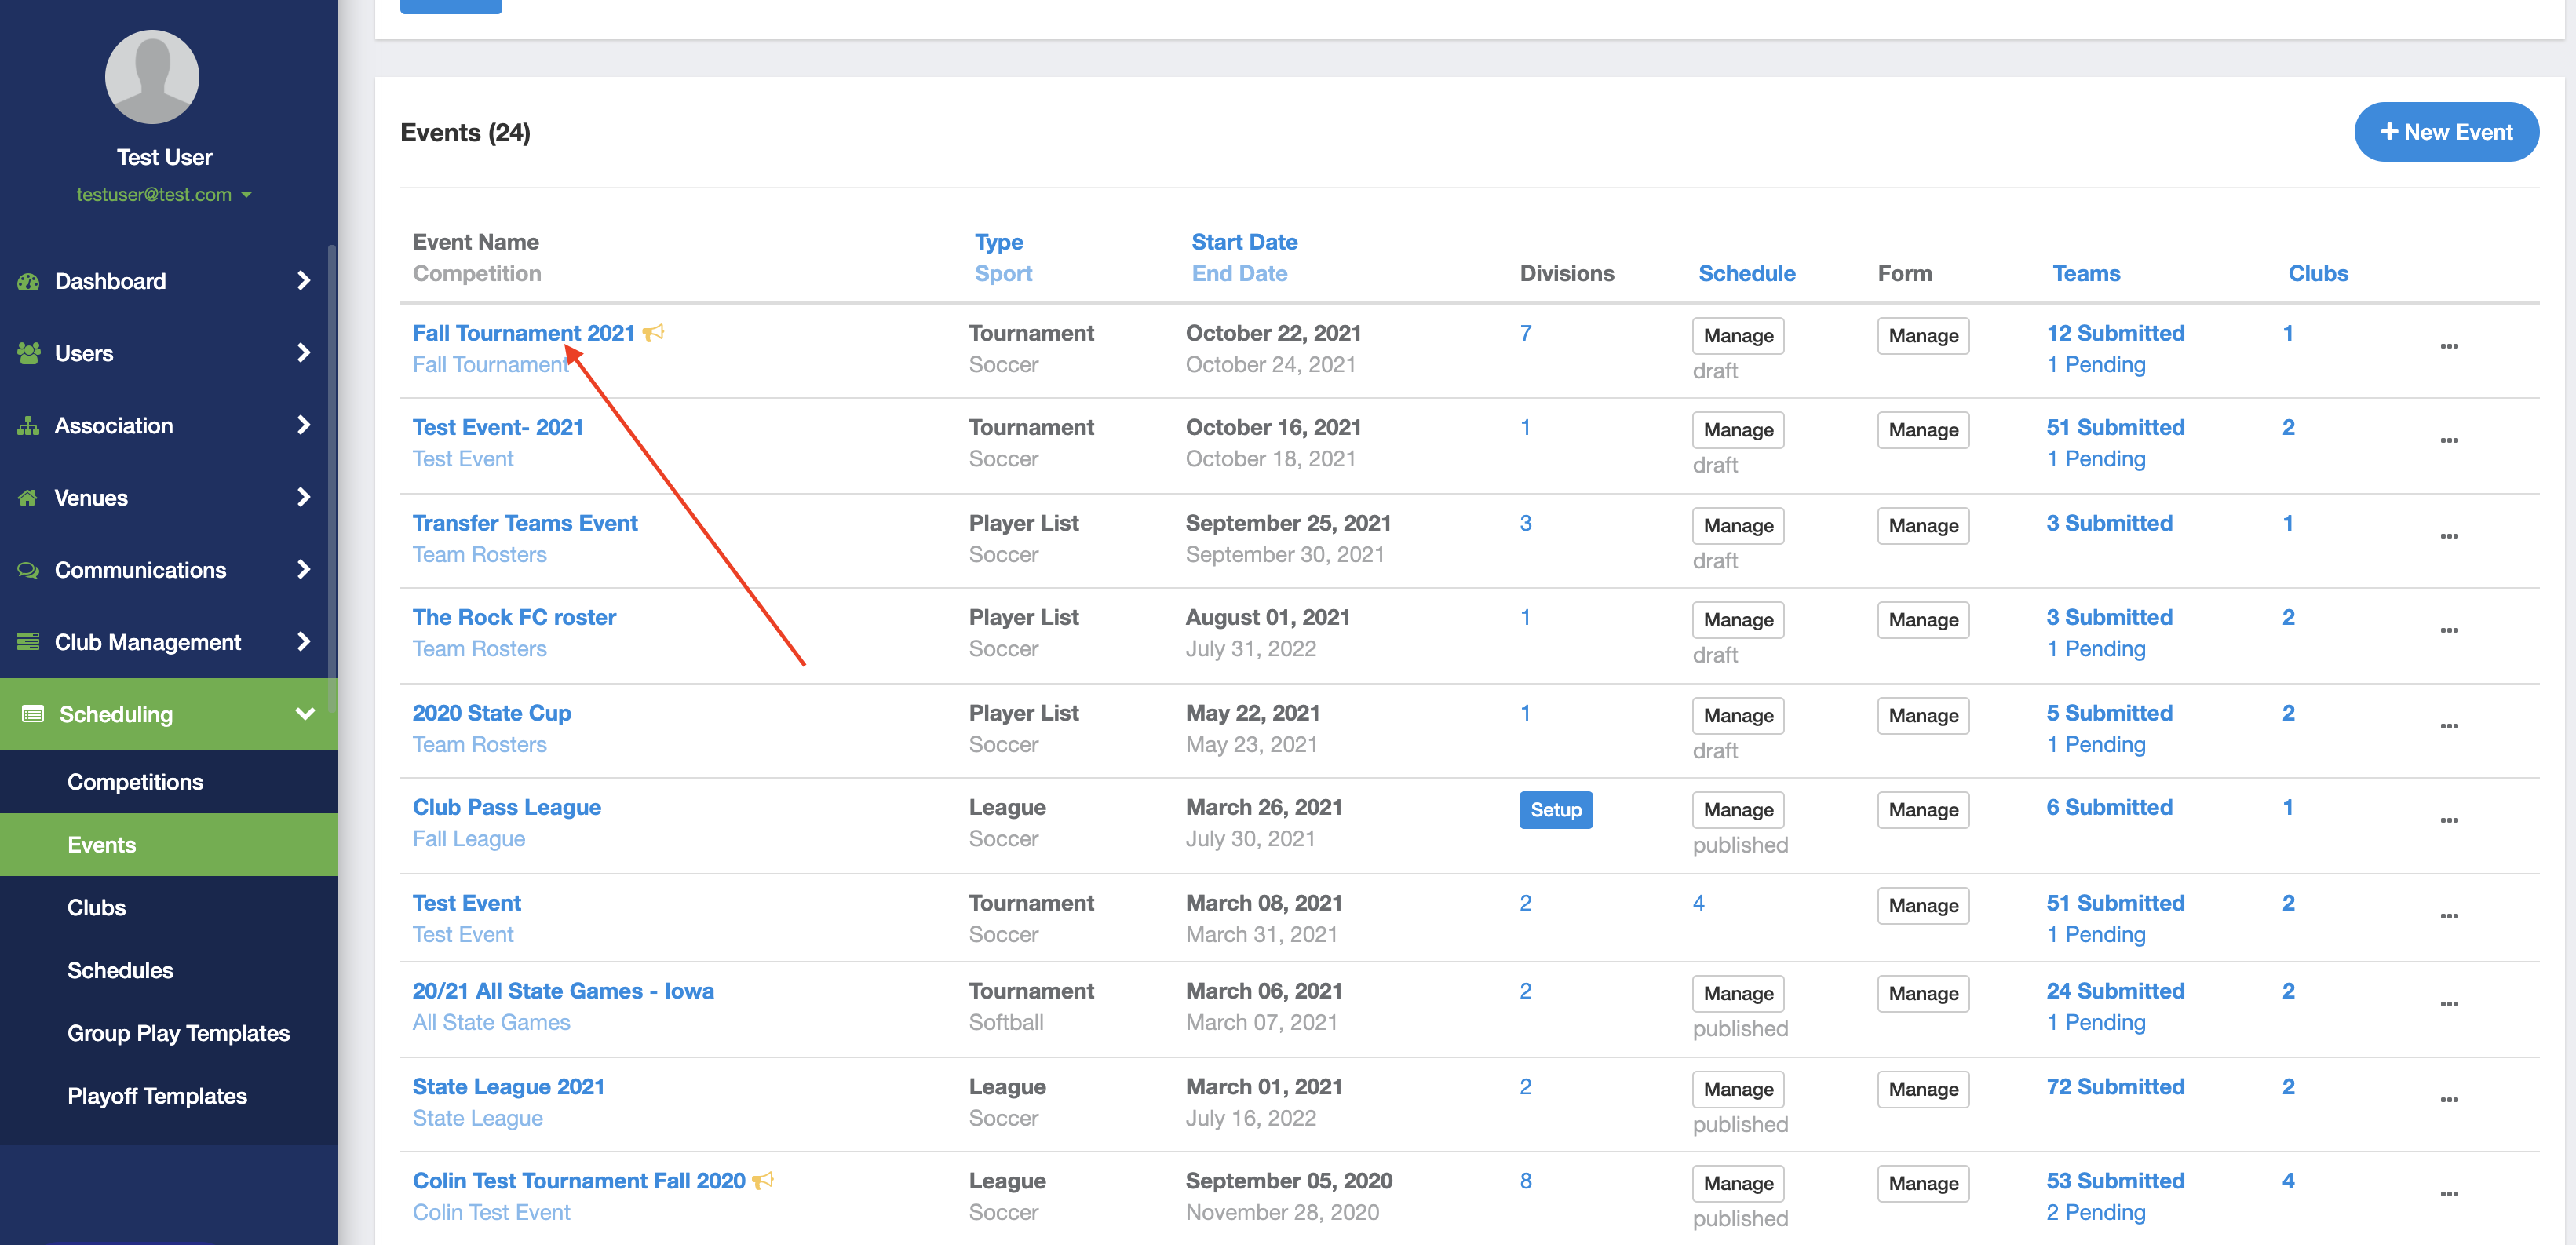2576x1245 pixels.
Task: Open Playoff Templates submenu item
Action: click(x=168, y=1097)
